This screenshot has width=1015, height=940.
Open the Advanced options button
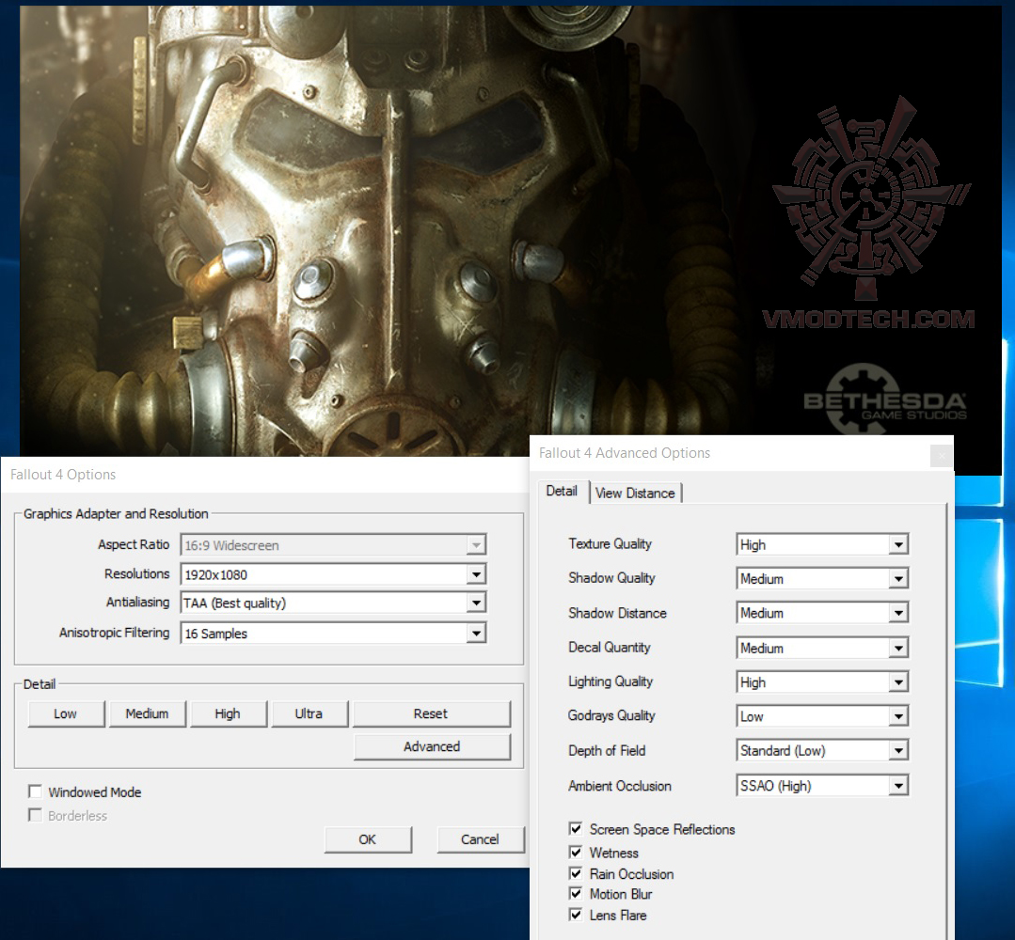tap(432, 746)
